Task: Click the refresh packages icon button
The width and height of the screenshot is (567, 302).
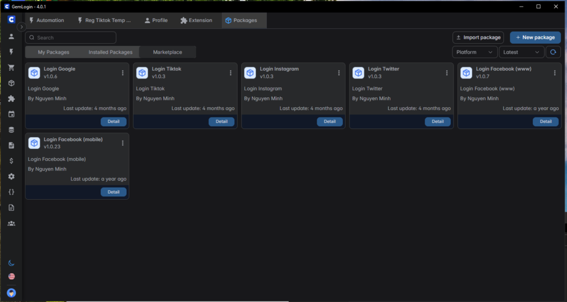Action: click(553, 52)
